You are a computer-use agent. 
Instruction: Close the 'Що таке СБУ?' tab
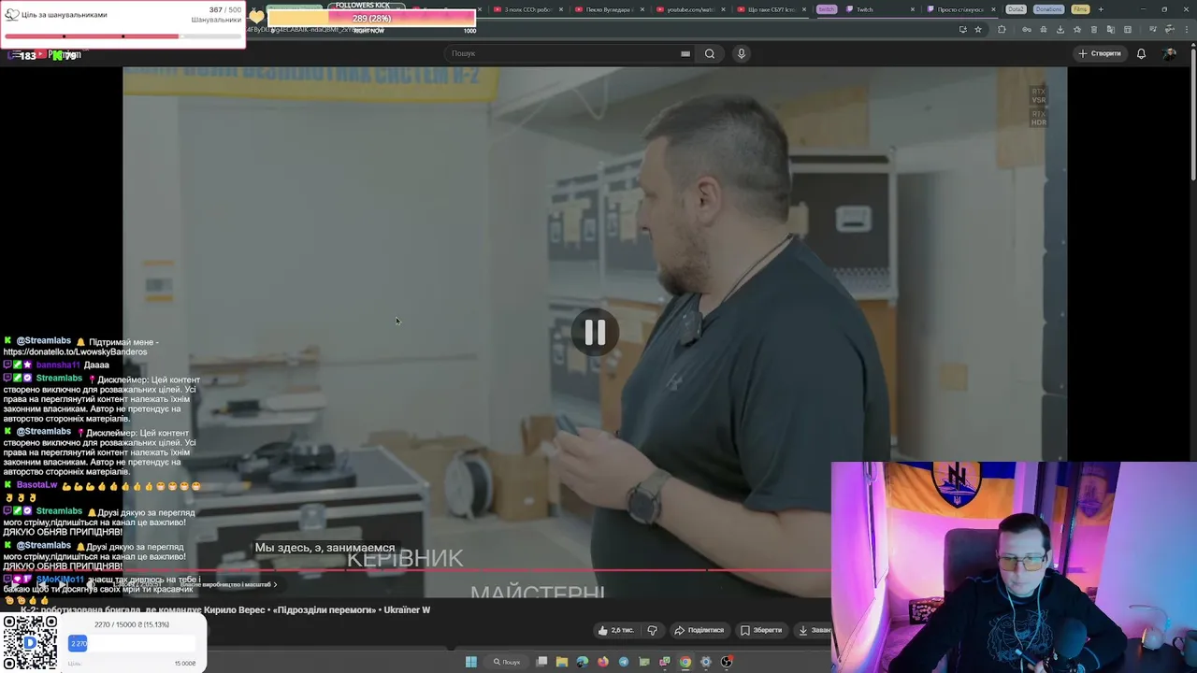click(805, 9)
